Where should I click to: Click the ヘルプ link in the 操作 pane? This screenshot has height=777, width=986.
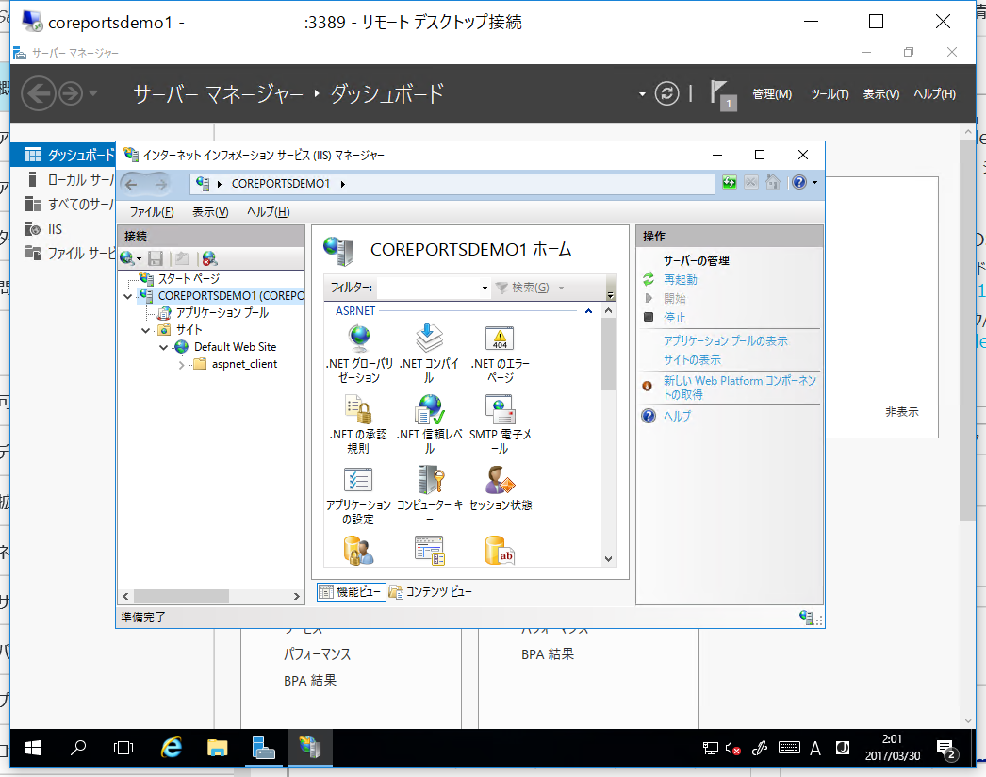[677, 416]
